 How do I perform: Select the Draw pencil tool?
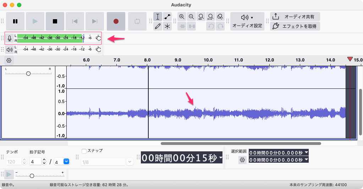pos(158,26)
